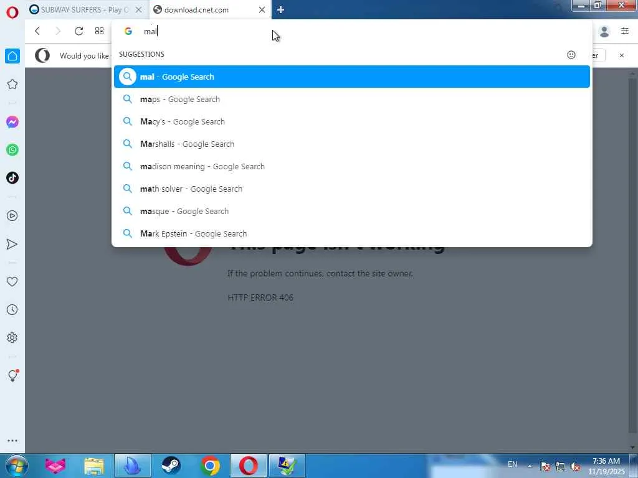Open history clock icon in sidebar
The height and width of the screenshot is (478, 638).
(12, 310)
